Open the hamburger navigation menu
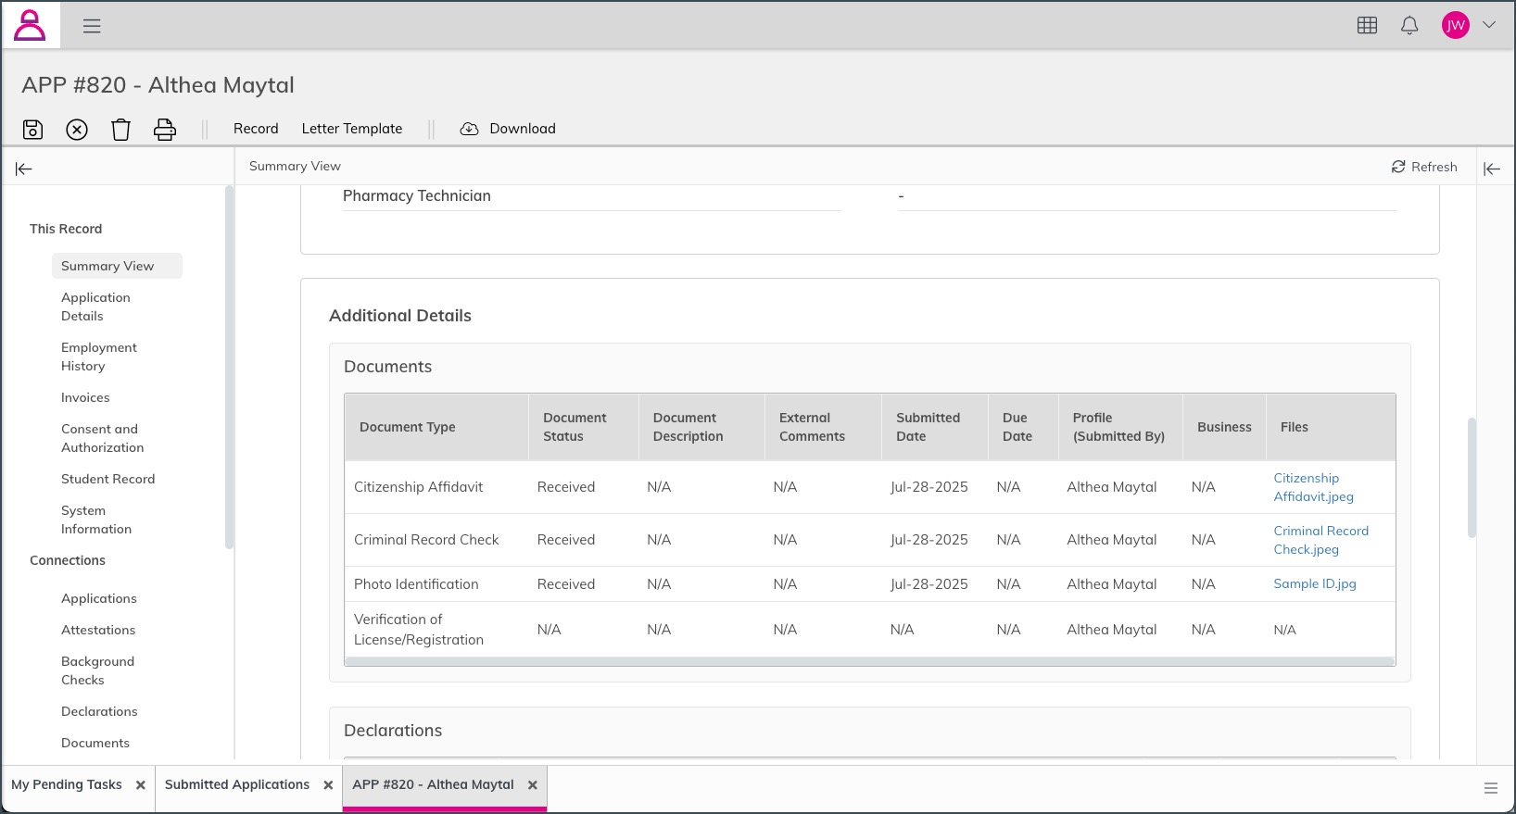The height and width of the screenshot is (814, 1516). point(92,26)
